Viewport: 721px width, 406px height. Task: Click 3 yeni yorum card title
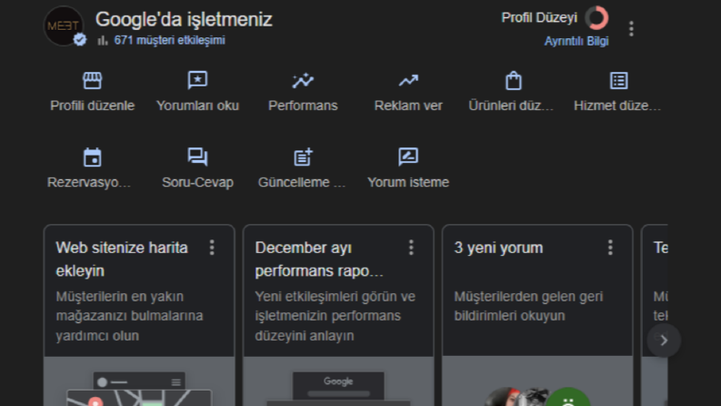(498, 248)
